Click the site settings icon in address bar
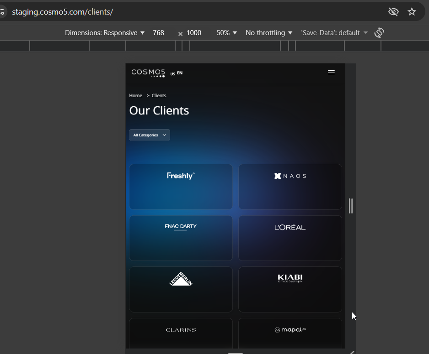This screenshot has height=354, width=429. 2,12
